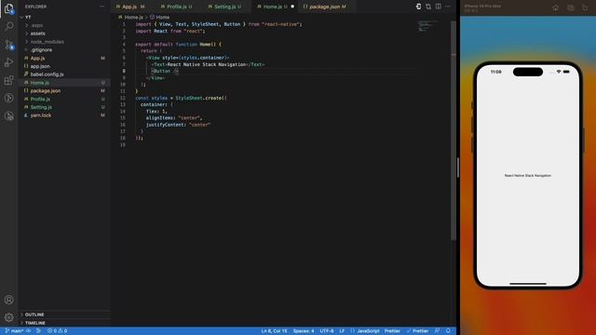Select Home.js in the explorer tree

coord(39,83)
